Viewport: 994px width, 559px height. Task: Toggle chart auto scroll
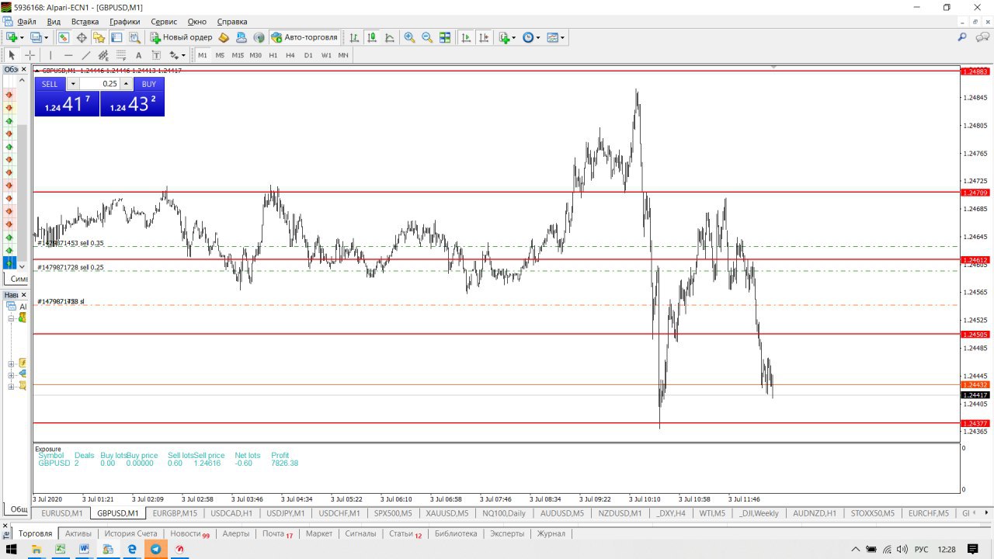[x=466, y=37]
